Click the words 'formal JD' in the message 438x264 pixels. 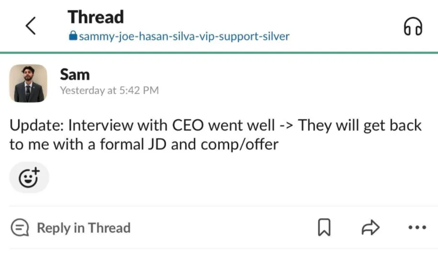pyautogui.click(x=133, y=144)
